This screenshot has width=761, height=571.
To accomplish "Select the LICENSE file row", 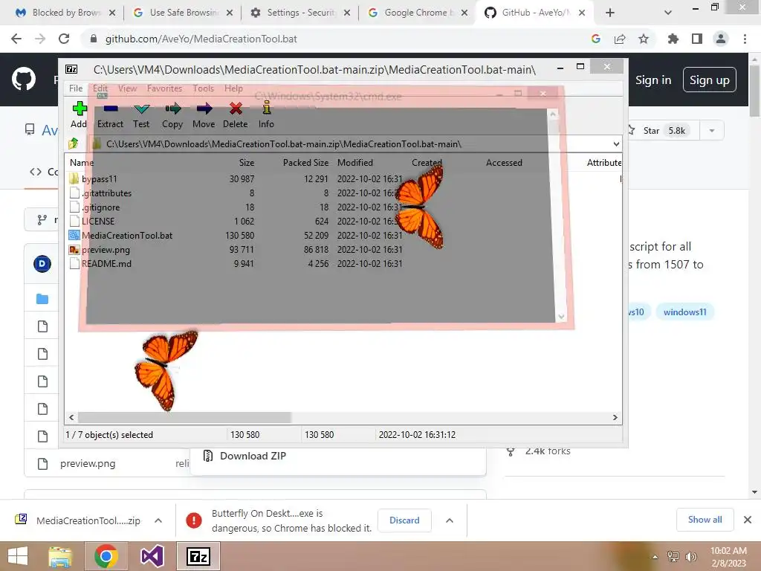I will click(342, 222).
